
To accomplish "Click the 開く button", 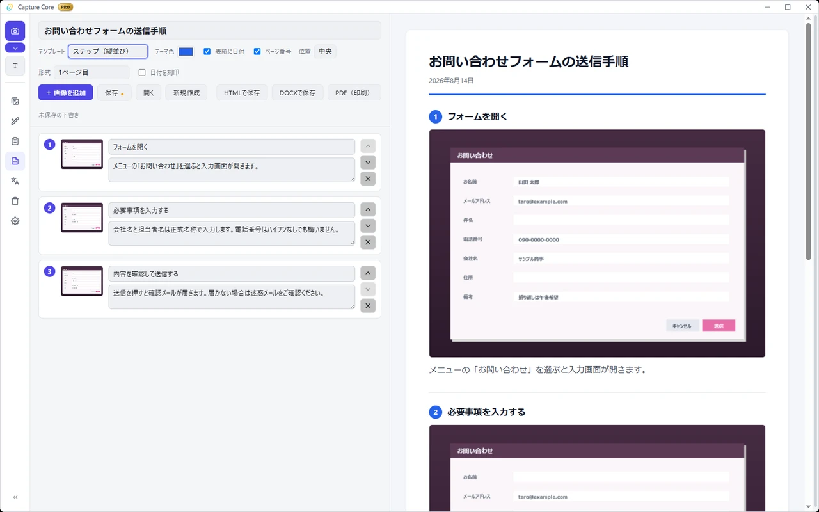I will pos(148,93).
